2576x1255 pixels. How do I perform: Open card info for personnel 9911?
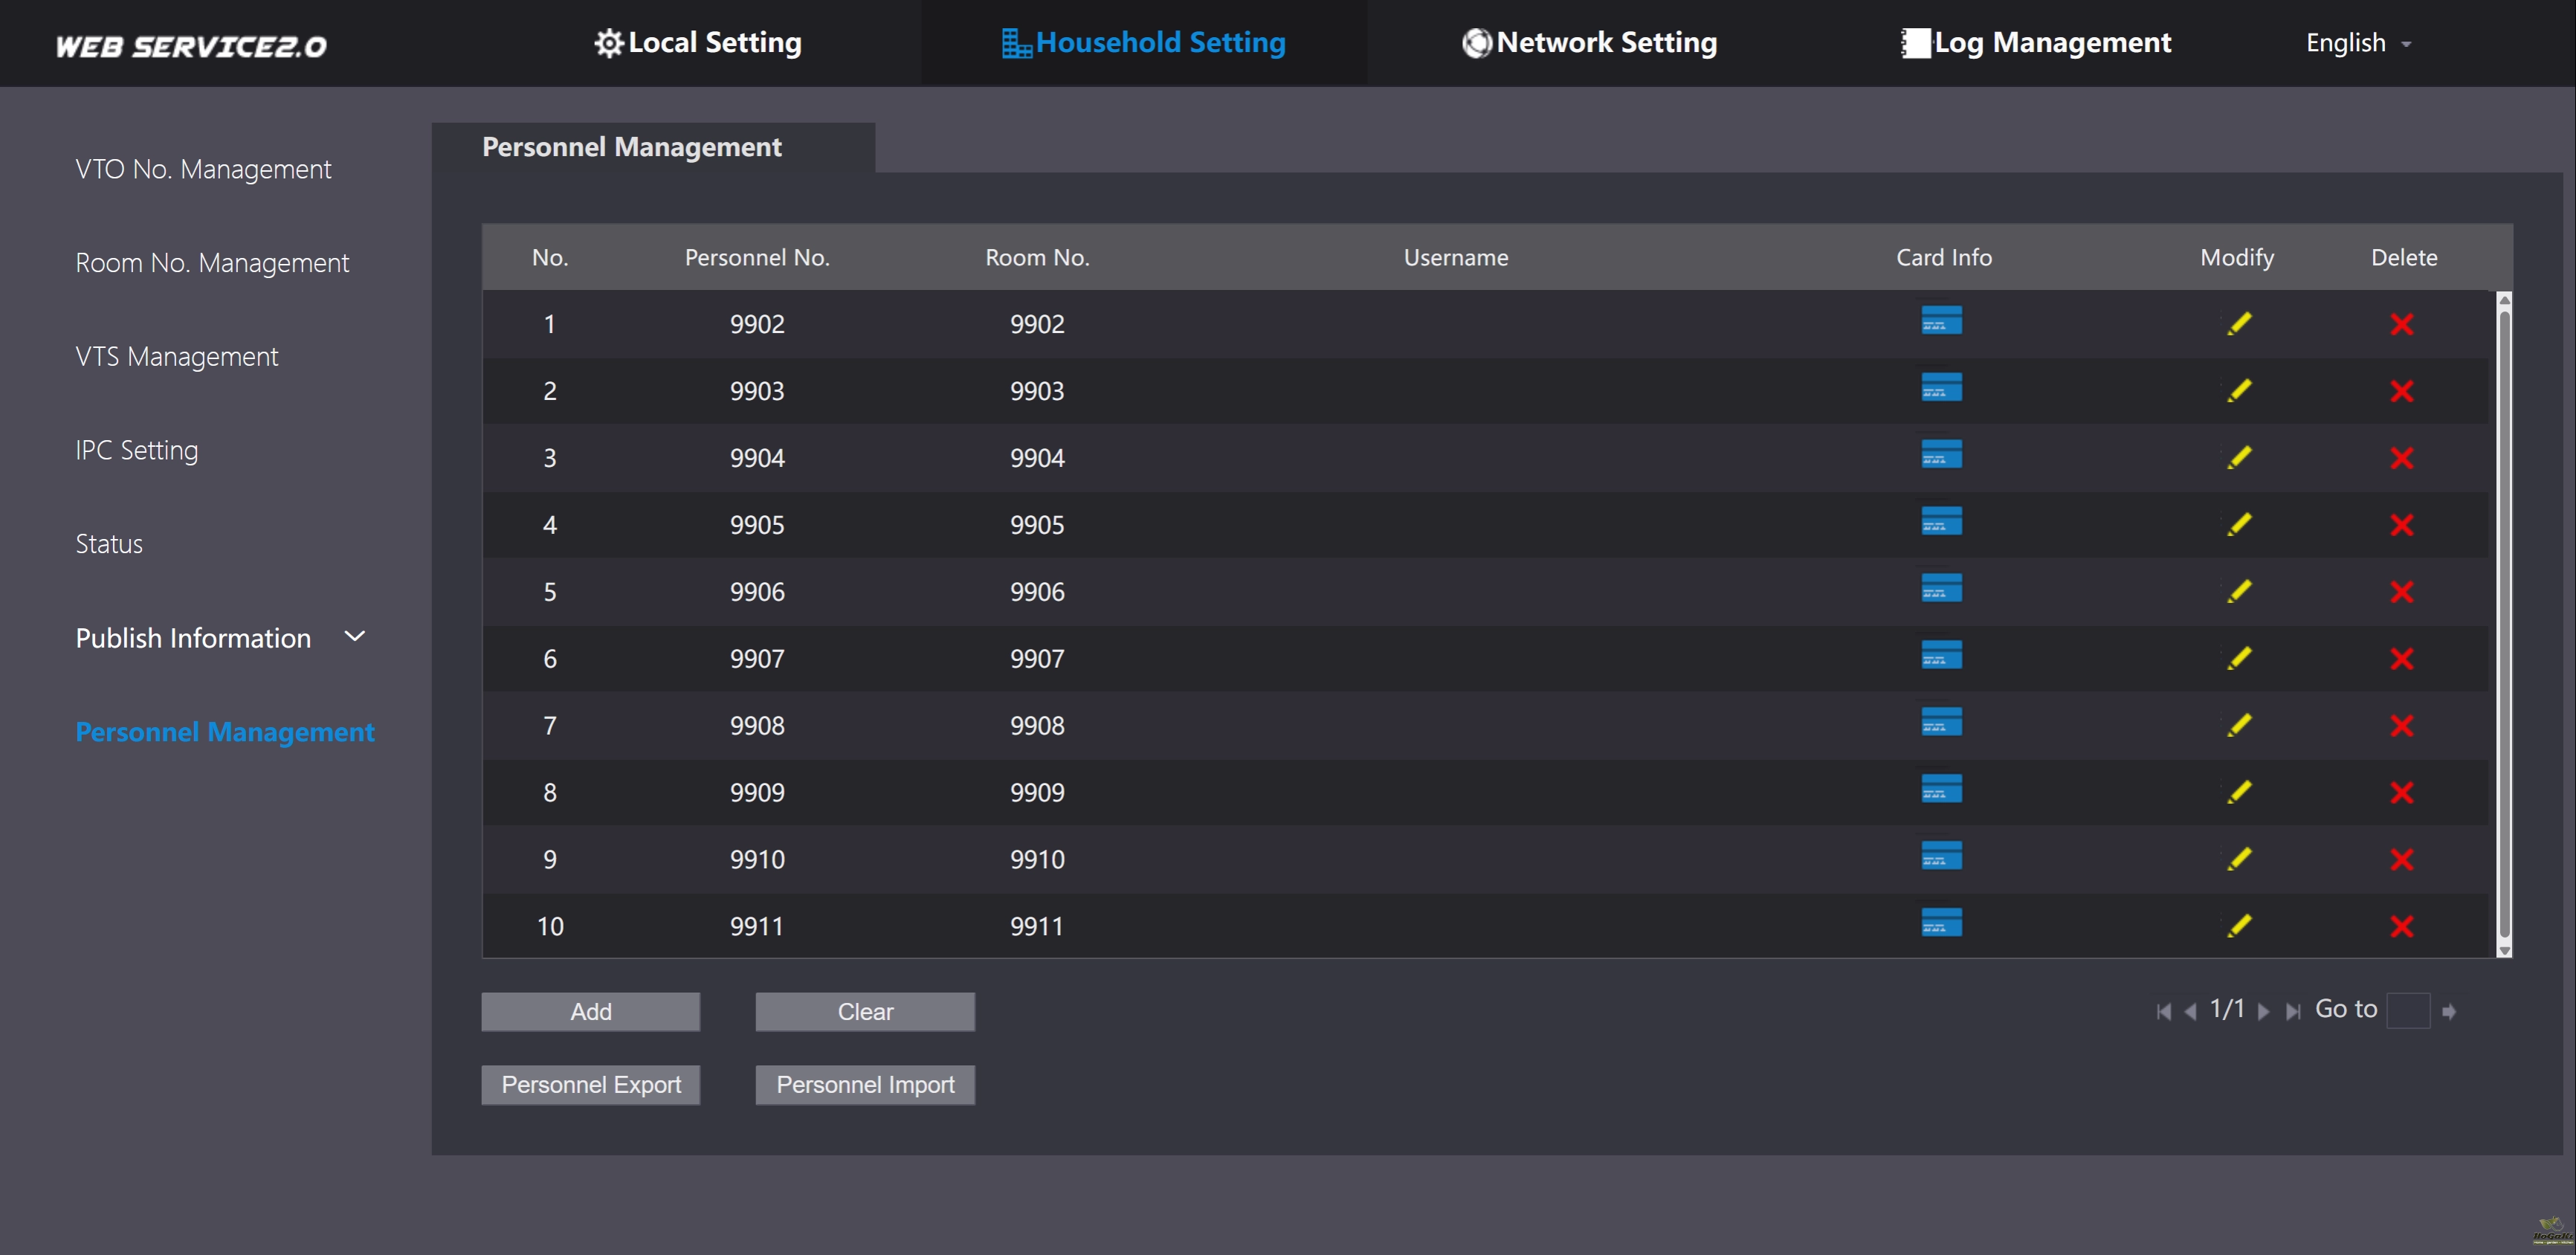point(1941,923)
